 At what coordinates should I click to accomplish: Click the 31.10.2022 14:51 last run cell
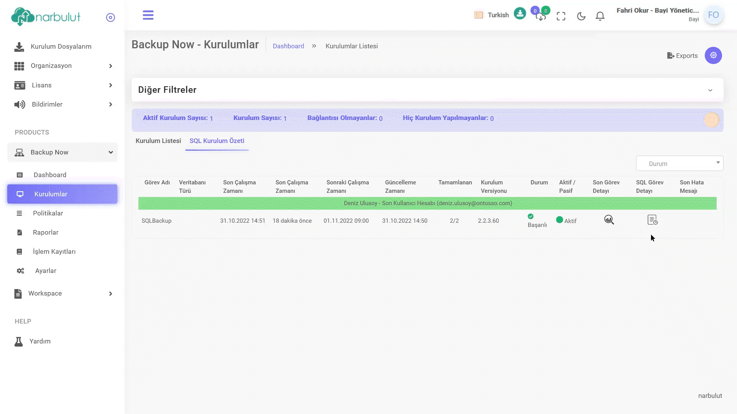tap(243, 221)
